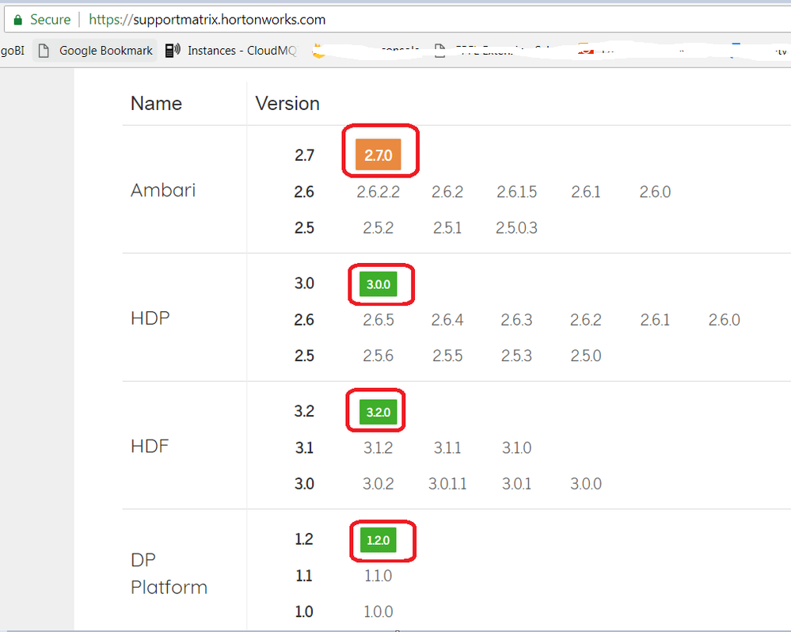The height and width of the screenshot is (632, 791).
Task: Choose HDF version 3.0.1.1
Action: pyautogui.click(x=447, y=483)
